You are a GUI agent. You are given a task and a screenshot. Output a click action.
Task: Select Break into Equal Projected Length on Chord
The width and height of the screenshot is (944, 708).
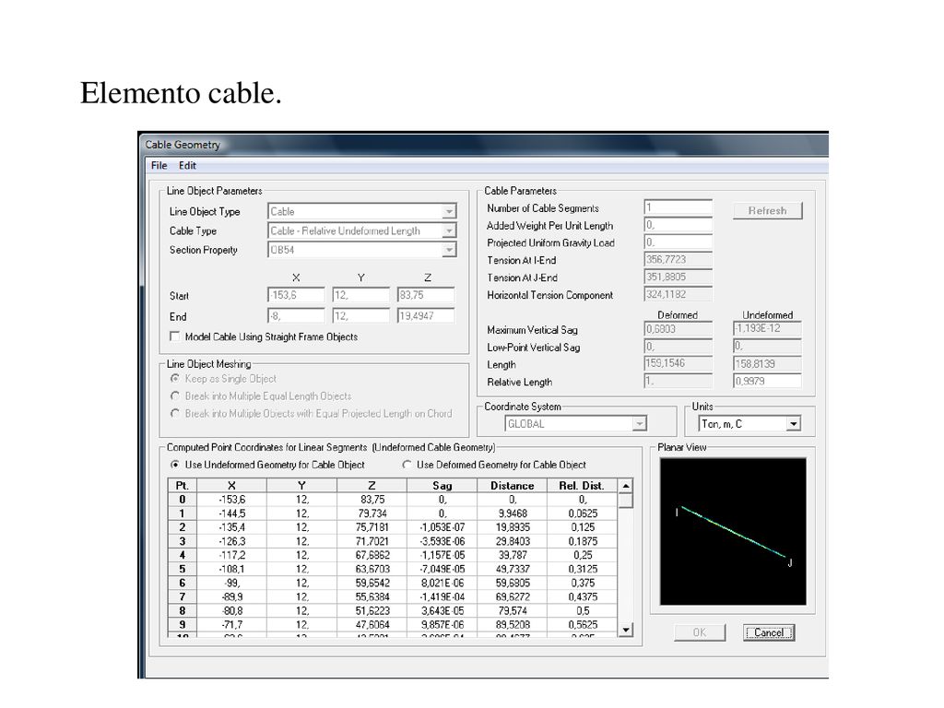pos(174,414)
